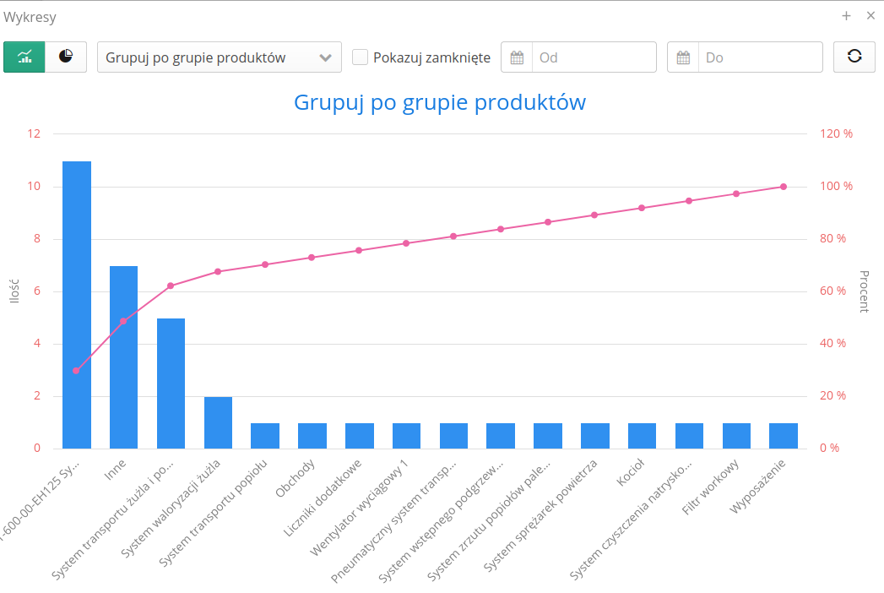Screen dimensions: 884x593
Task: Expand the grouping dropdown chevron arrow
Action: pos(325,57)
